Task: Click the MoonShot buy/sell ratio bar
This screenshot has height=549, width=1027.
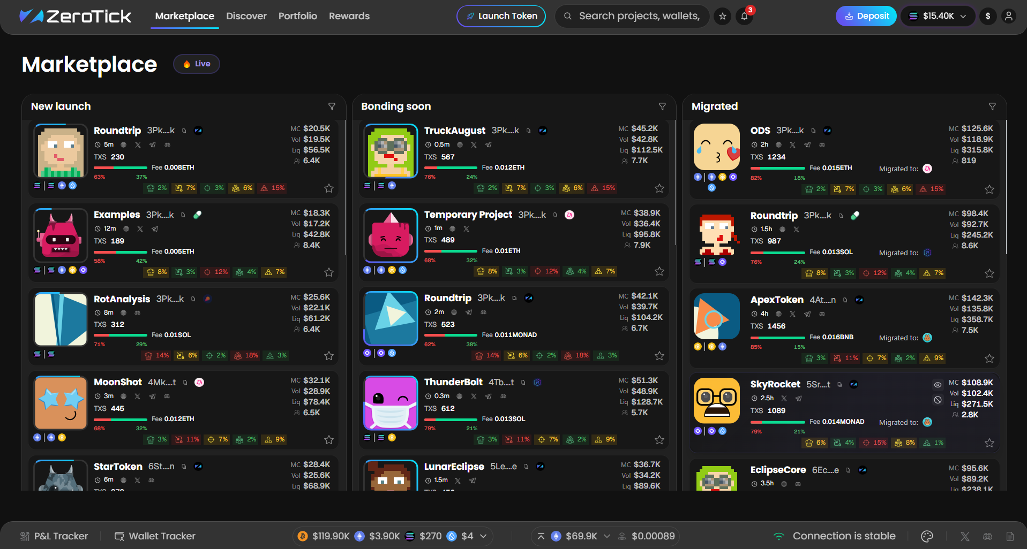Action: 121,420
